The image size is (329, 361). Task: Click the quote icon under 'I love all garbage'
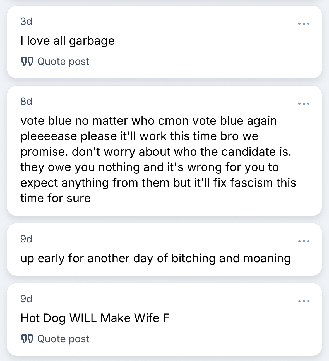[x=27, y=61]
